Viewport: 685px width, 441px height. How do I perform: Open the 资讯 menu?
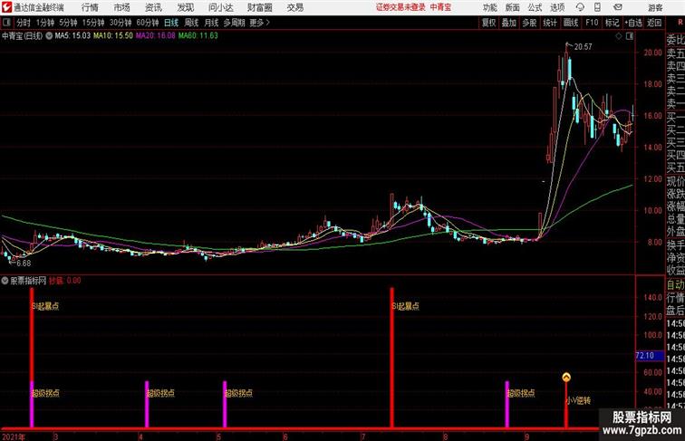(153, 7)
